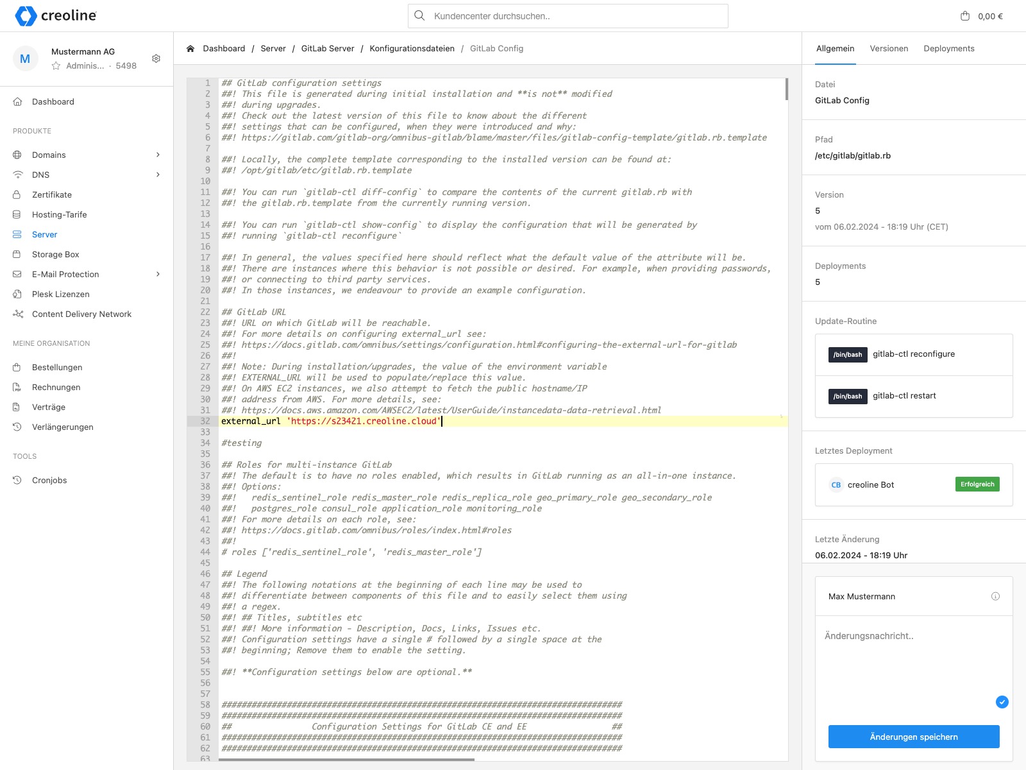Click Dashboard breadcrumb link
Screen dimensions: 1026x770
tap(224, 48)
